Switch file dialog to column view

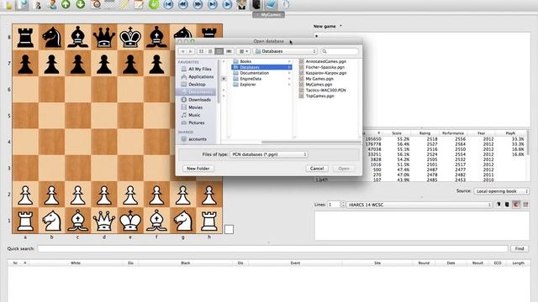click(x=219, y=51)
